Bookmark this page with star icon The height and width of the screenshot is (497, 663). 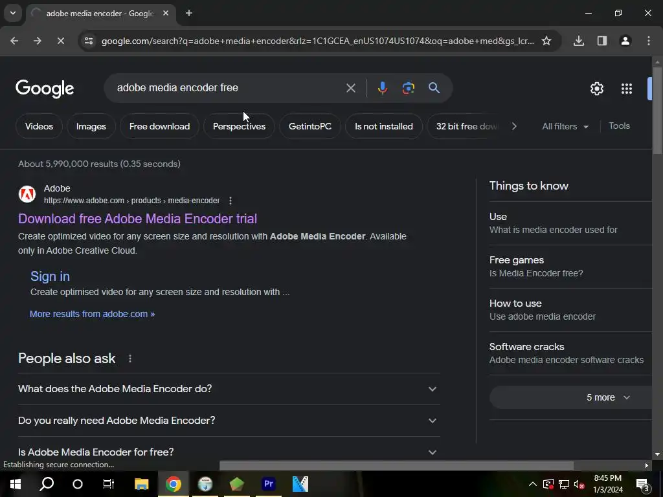[546, 41]
